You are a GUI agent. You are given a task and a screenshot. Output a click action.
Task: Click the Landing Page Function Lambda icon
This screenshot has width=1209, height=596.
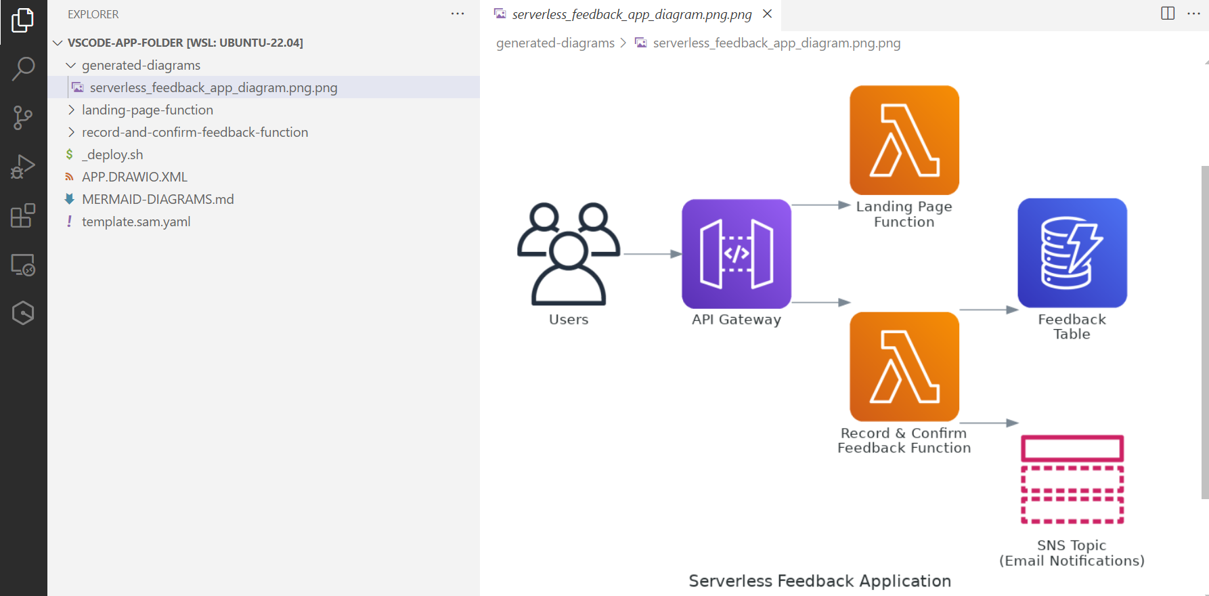pyautogui.click(x=904, y=140)
